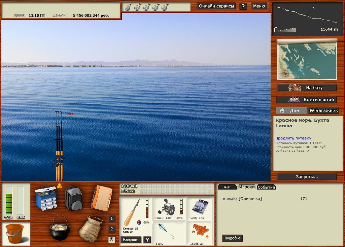The image size is (345, 247).
Task: Expand the dropdown arrow beside Настроить
Action: pyautogui.click(x=147, y=240)
